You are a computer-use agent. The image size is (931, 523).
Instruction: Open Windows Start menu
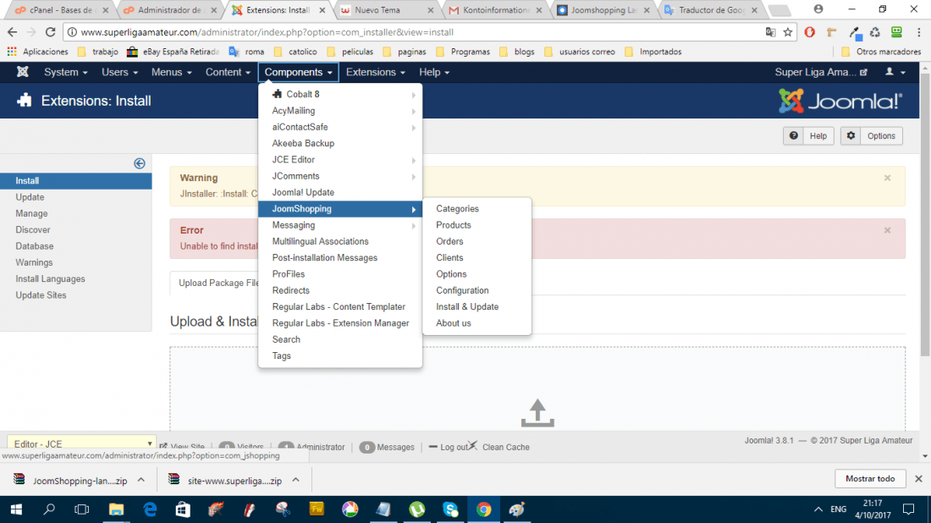click(x=16, y=509)
